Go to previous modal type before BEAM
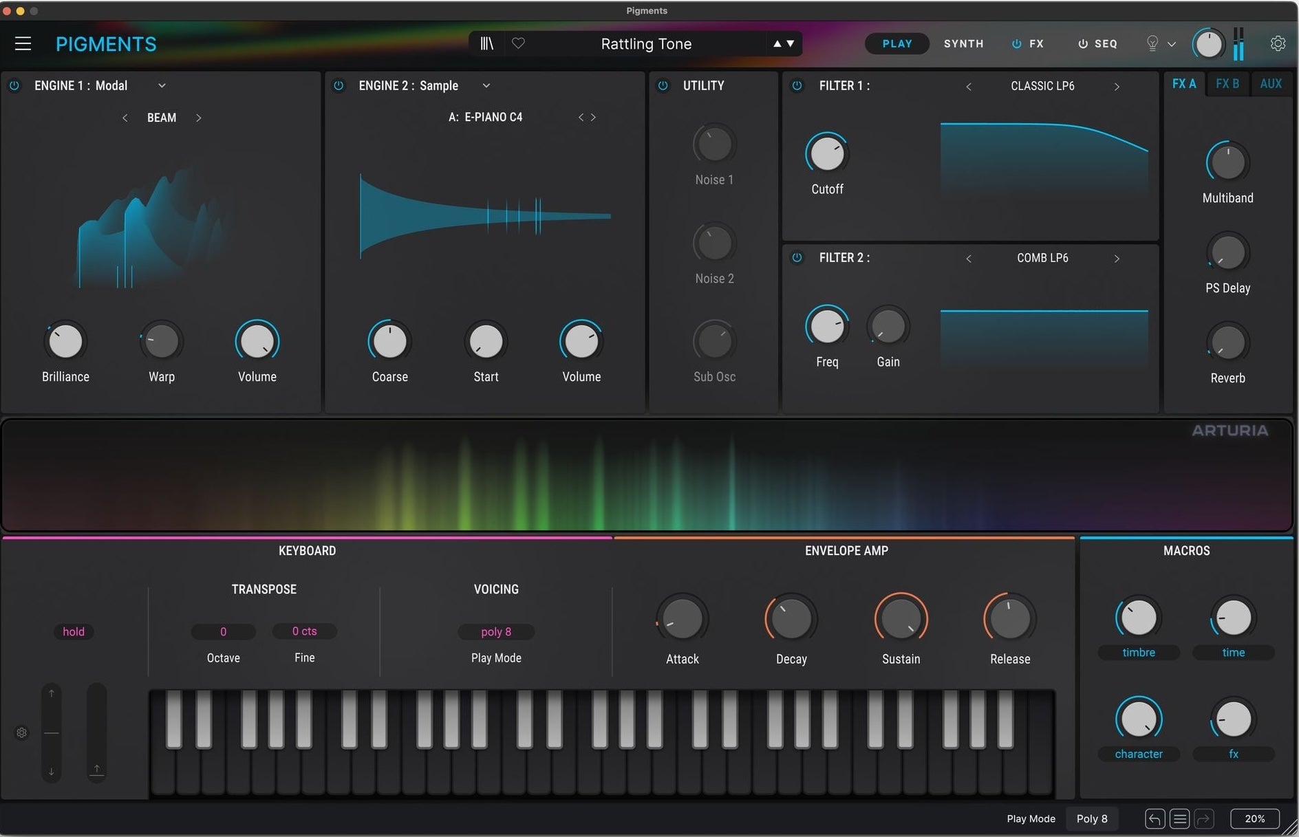Viewport: 1299px width, 837px height. click(x=125, y=118)
